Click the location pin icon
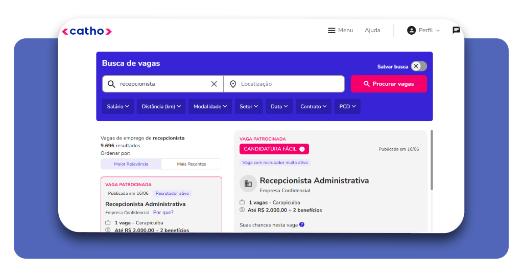The height and width of the screenshot is (274, 523). tap(233, 84)
